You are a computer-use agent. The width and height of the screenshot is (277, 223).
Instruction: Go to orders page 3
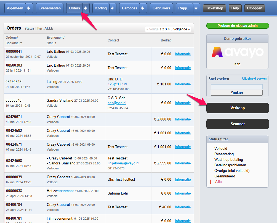[x=166, y=29]
